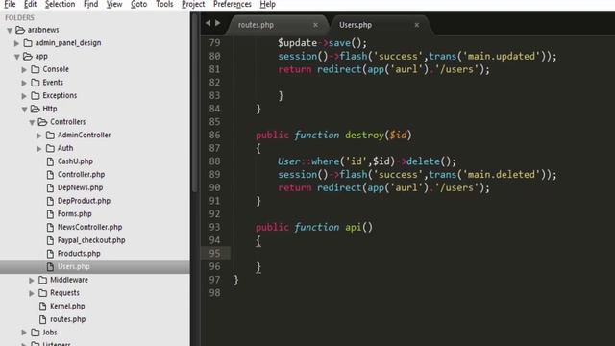Expand the Requests folder arrow
The width and height of the screenshot is (615, 346).
click(32, 293)
